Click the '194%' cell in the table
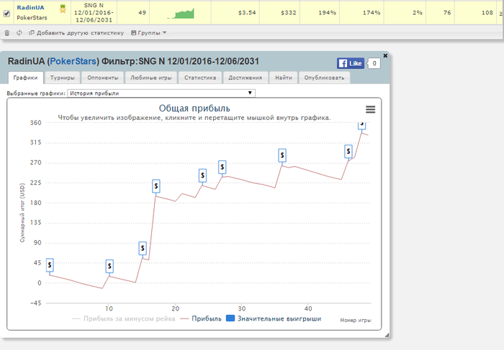The image size is (504, 350). tap(320, 12)
